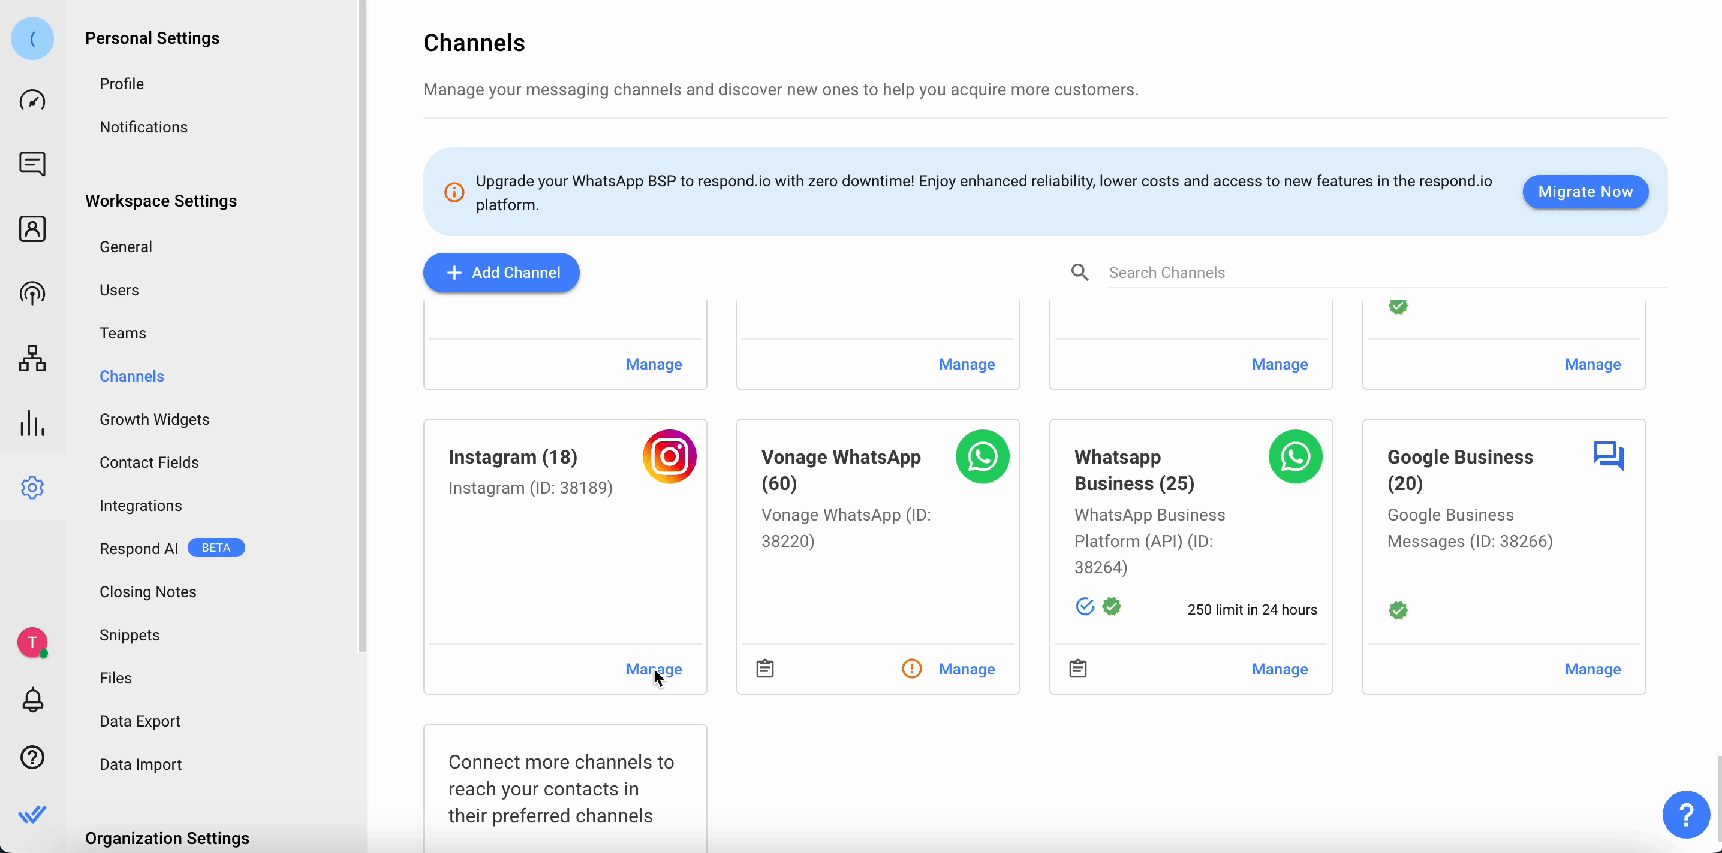Viewport: 1722px width, 853px height.
Task: Open the Contacts icon in sidebar
Action: pyautogui.click(x=32, y=229)
